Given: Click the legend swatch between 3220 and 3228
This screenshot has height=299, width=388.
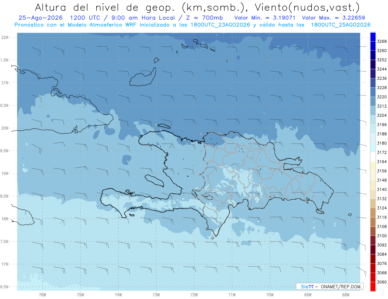Looking at the screenshot, I should point(372,92).
